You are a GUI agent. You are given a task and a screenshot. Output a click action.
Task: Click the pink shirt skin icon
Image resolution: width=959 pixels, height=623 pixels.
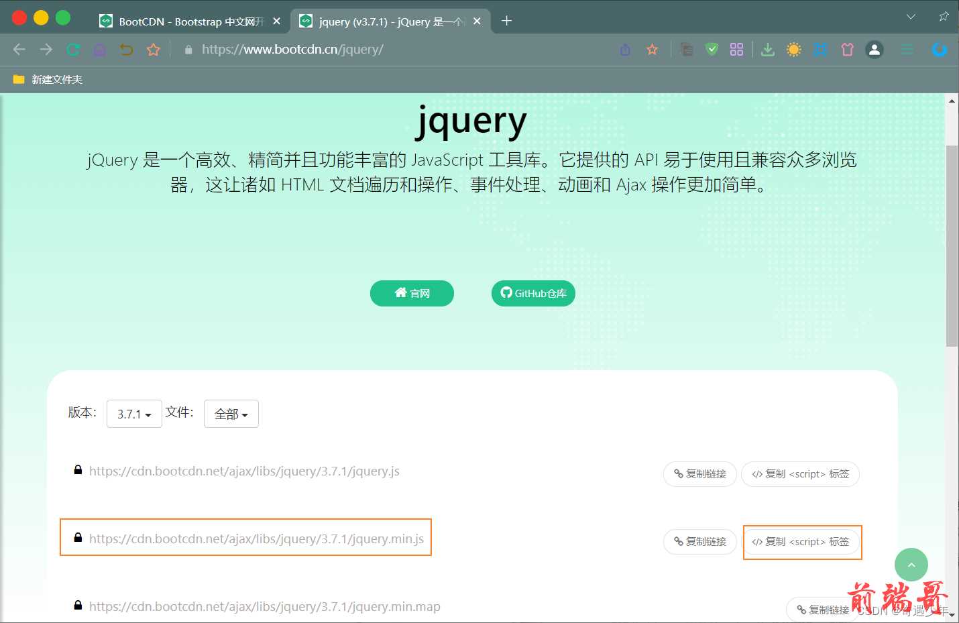[x=847, y=49]
